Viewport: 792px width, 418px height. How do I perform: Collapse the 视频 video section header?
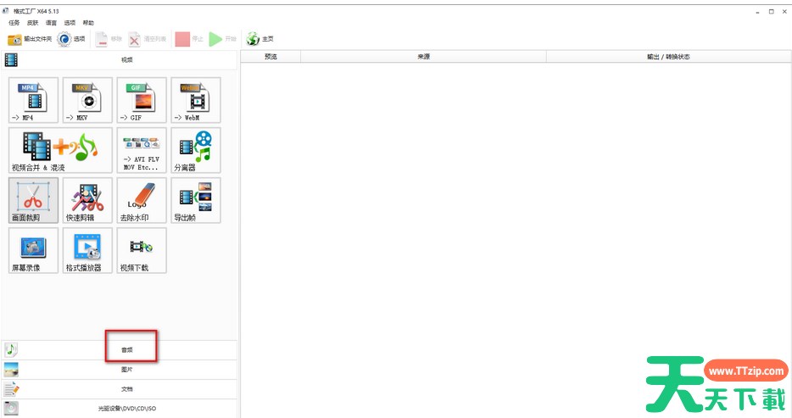(x=120, y=59)
